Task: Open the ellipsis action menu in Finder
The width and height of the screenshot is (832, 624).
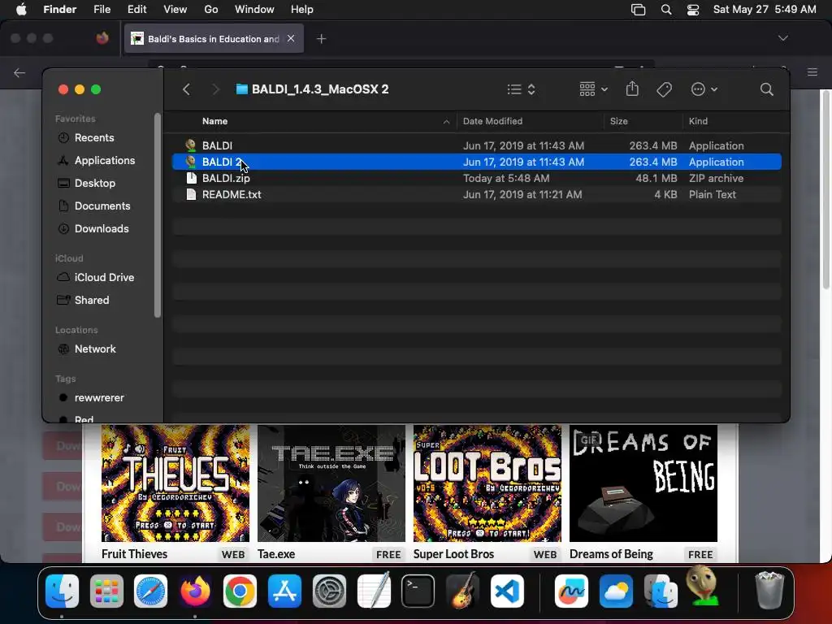Action: 704,89
